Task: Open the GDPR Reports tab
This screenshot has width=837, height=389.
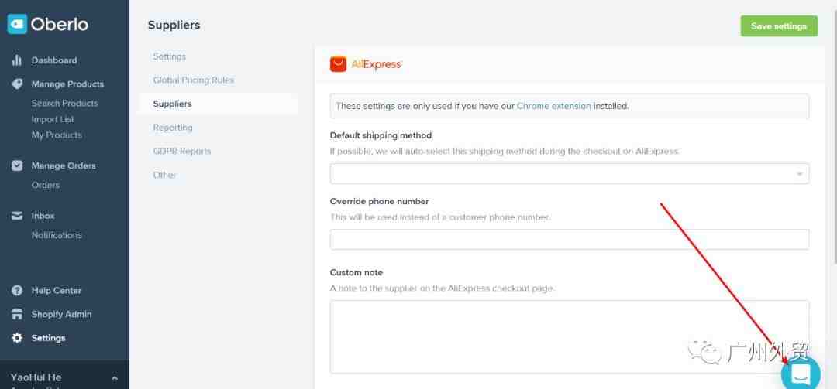Action: coord(182,152)
